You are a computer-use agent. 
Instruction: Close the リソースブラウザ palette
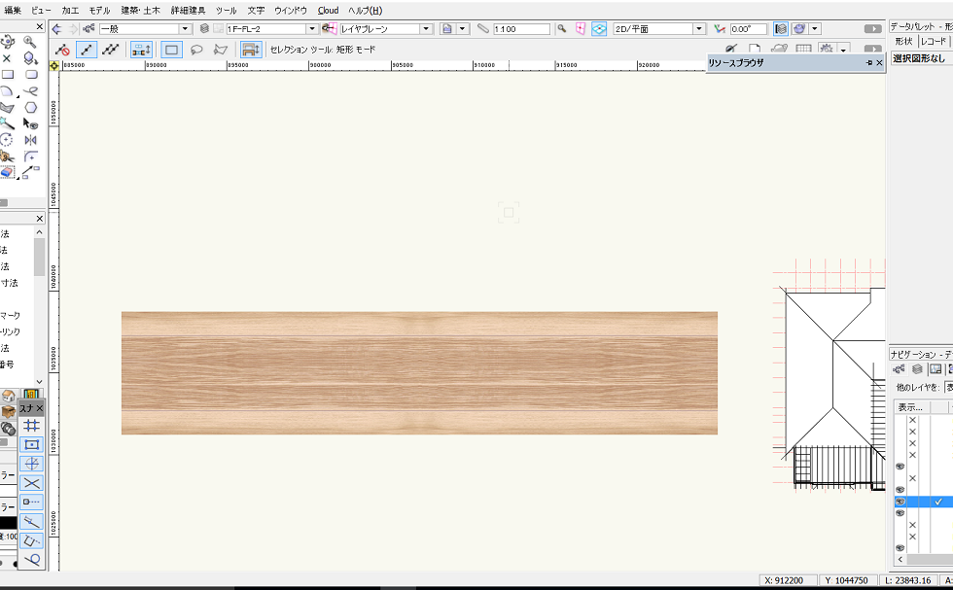click(879, 62)
